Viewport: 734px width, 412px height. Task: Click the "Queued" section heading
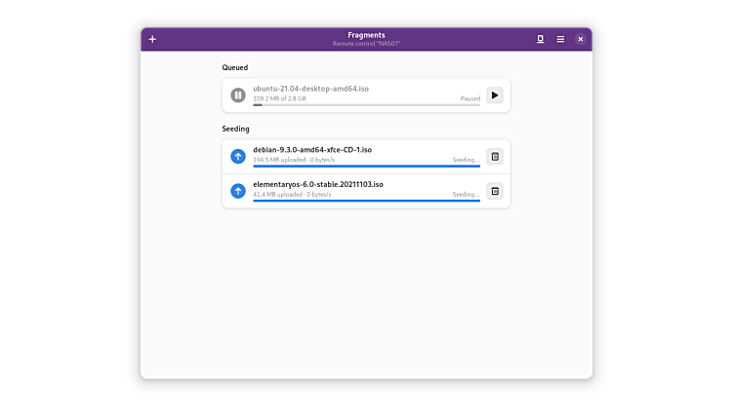click(235, 68)
